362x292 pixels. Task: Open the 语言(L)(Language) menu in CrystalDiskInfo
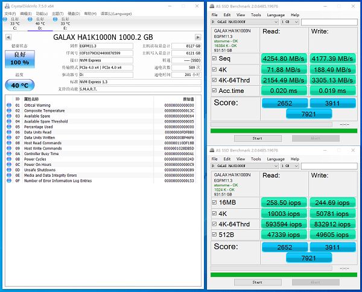coord(116,14)
